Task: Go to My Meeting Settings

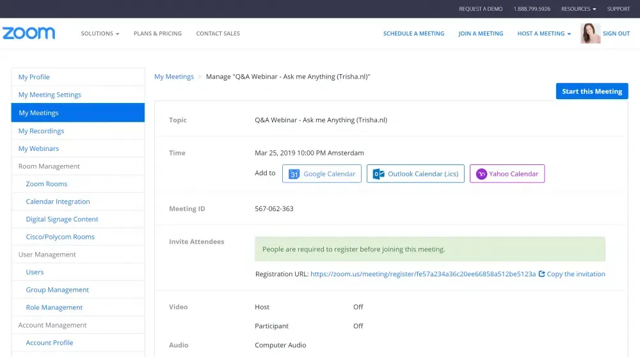Action: point(50,95)
